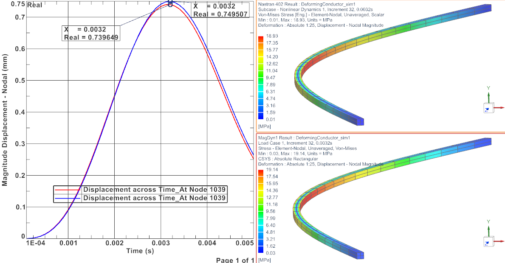Click the green 9.47 band on the upper color bar
505x263 pixels.
pos(261,78)
